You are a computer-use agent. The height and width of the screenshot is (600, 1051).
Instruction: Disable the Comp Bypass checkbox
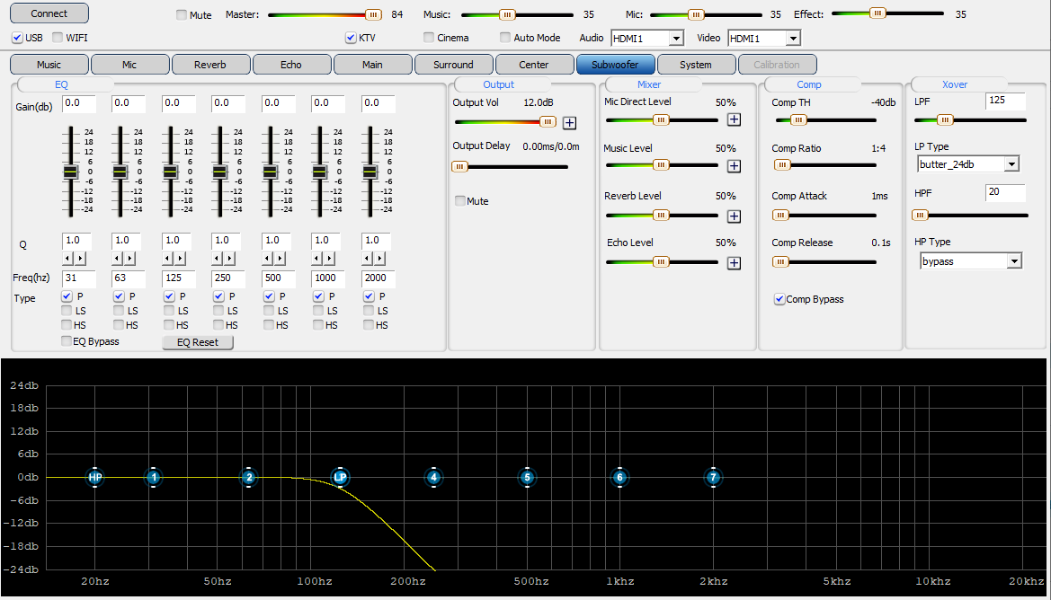[x=779, y=299]
